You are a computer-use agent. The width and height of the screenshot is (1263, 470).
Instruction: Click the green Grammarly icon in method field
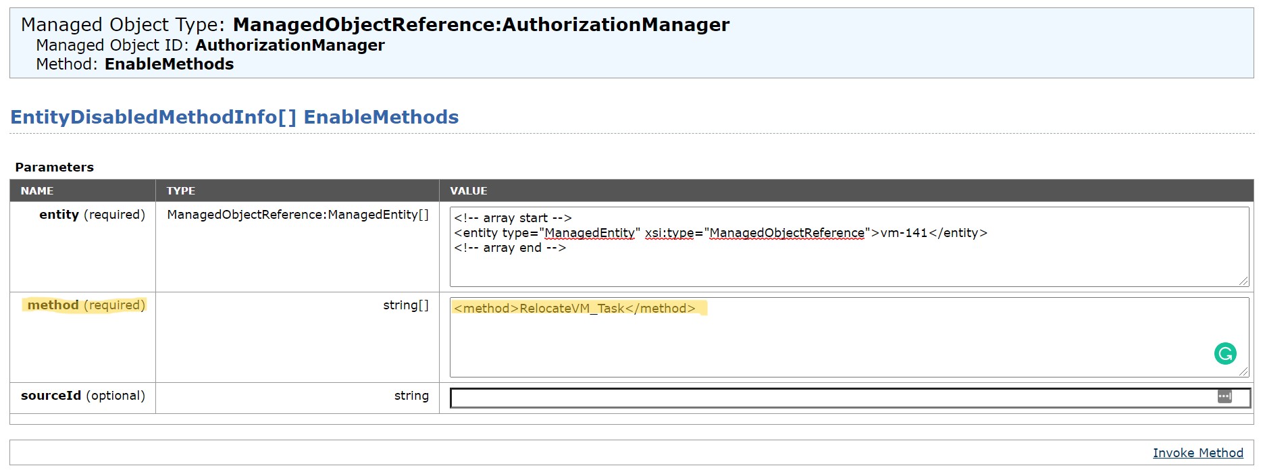1225,354
